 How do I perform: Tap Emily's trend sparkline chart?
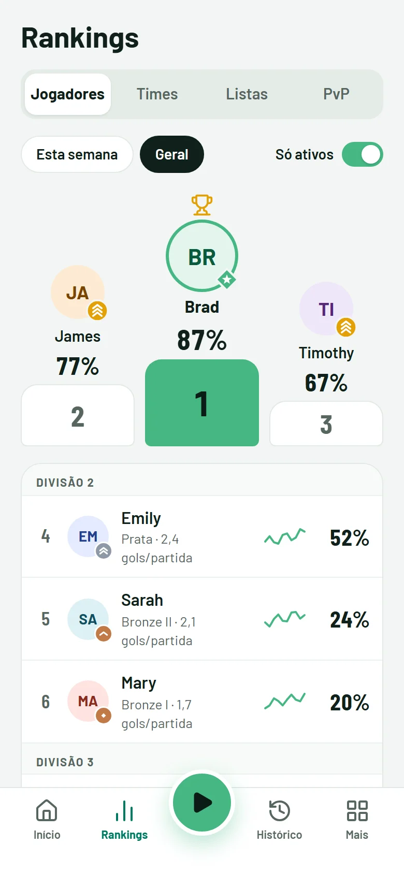(x=285, y=537)
